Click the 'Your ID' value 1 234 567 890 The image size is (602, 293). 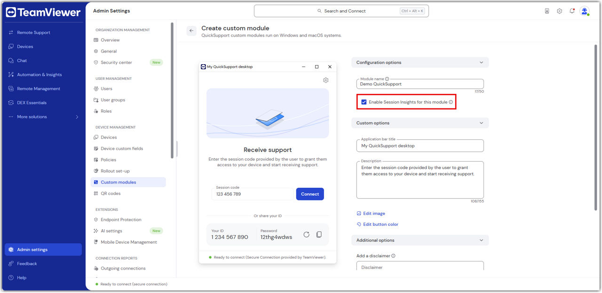pos(230,237)
